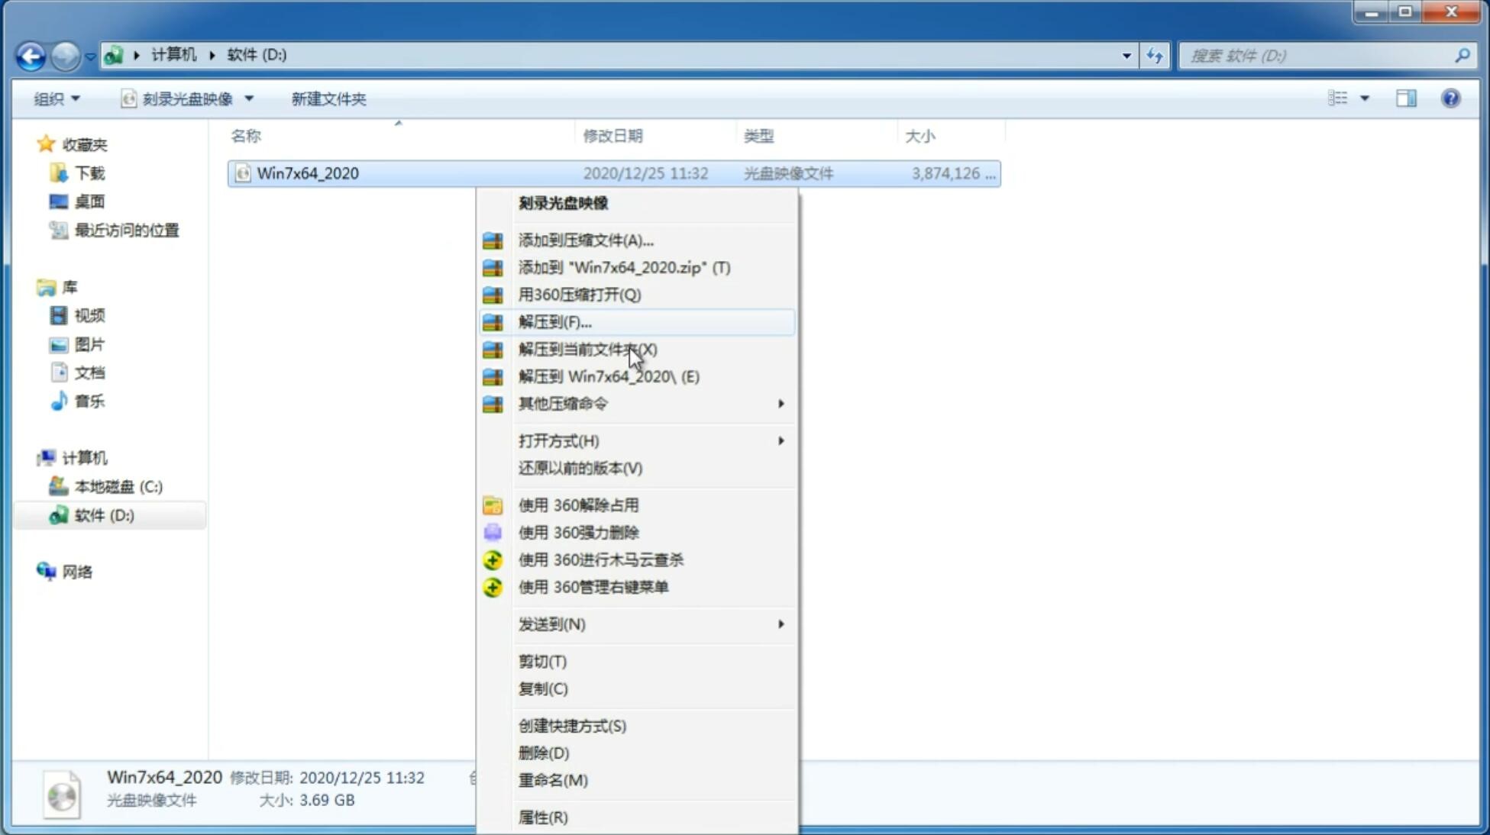Click 使用360解除占用 icon
Image resolution: width=1490 pixels, height=835 pixels.
tap(491, 505)
